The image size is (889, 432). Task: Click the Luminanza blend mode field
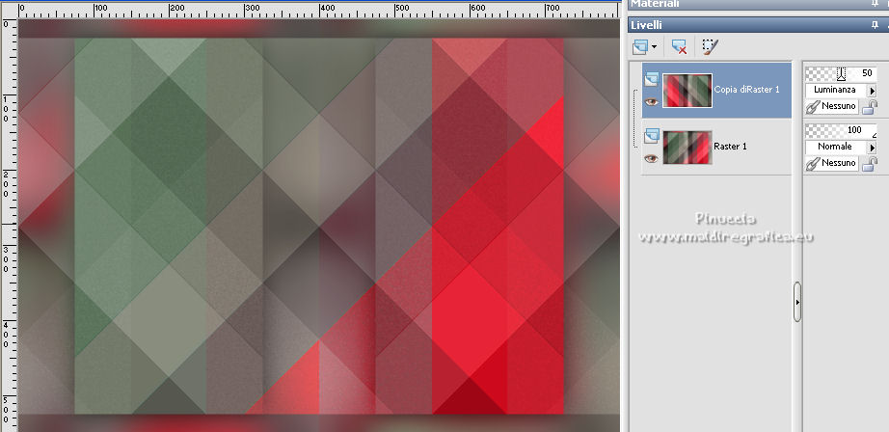(836, 90)
